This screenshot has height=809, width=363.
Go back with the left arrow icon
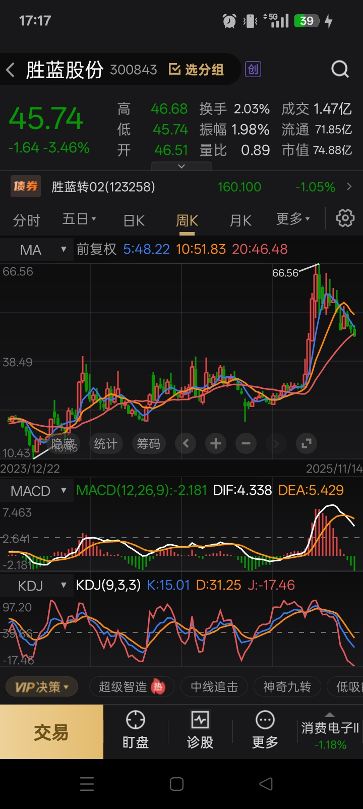pos(11,70)
